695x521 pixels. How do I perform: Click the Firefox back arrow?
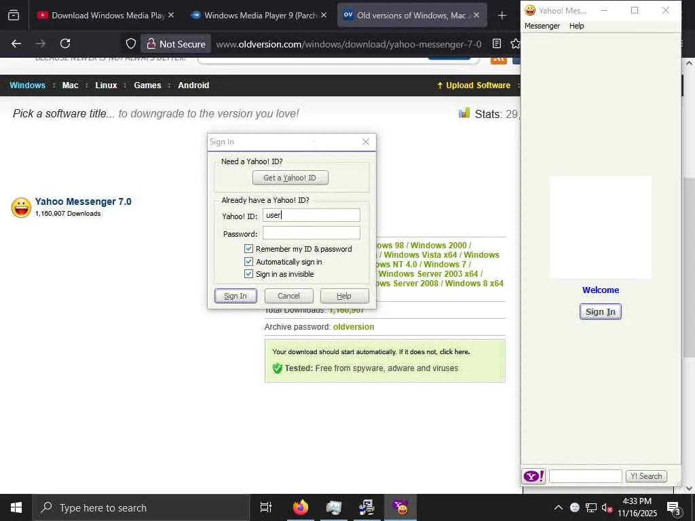pos(16,43)
